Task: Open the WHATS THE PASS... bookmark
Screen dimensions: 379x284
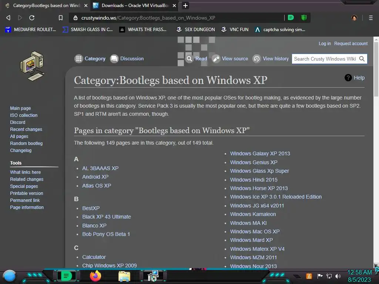Action: [x=143, y=30]
